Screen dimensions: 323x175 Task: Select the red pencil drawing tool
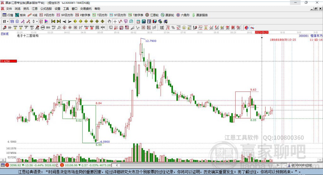click(x=4, y=28)
